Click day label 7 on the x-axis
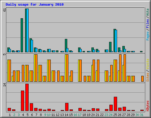The height and width of the screenshot is (118, 151). [x=36, y=115]
